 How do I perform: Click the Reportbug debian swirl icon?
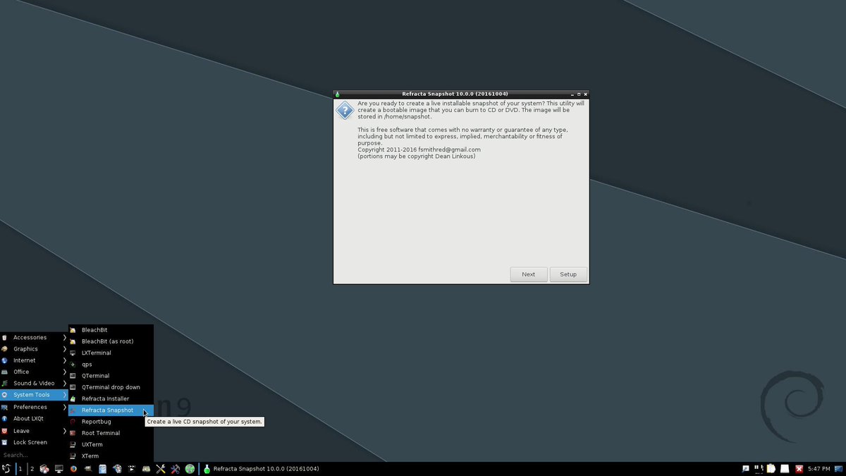[73, 422]
